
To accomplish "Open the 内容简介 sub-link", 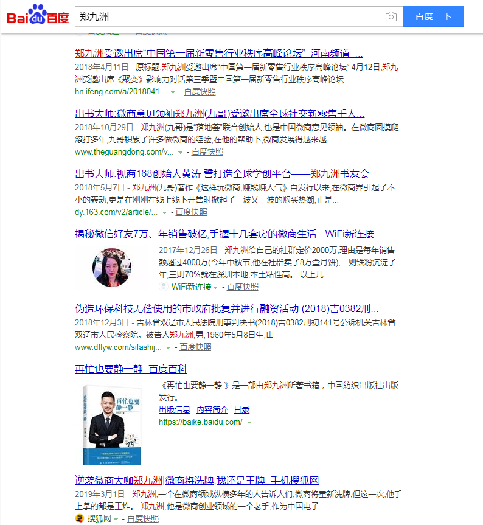I will [x=212, y=409].
